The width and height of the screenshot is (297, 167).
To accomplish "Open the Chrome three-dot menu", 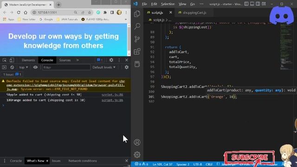I will 126,13.
